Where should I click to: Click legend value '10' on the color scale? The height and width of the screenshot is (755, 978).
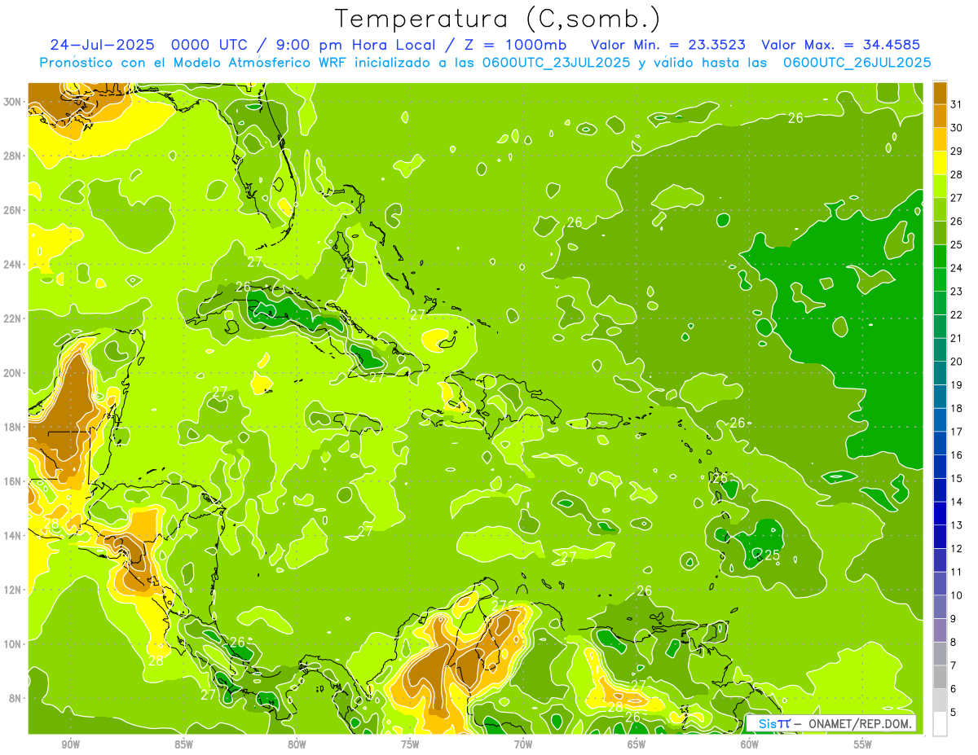tap(957, 595)
